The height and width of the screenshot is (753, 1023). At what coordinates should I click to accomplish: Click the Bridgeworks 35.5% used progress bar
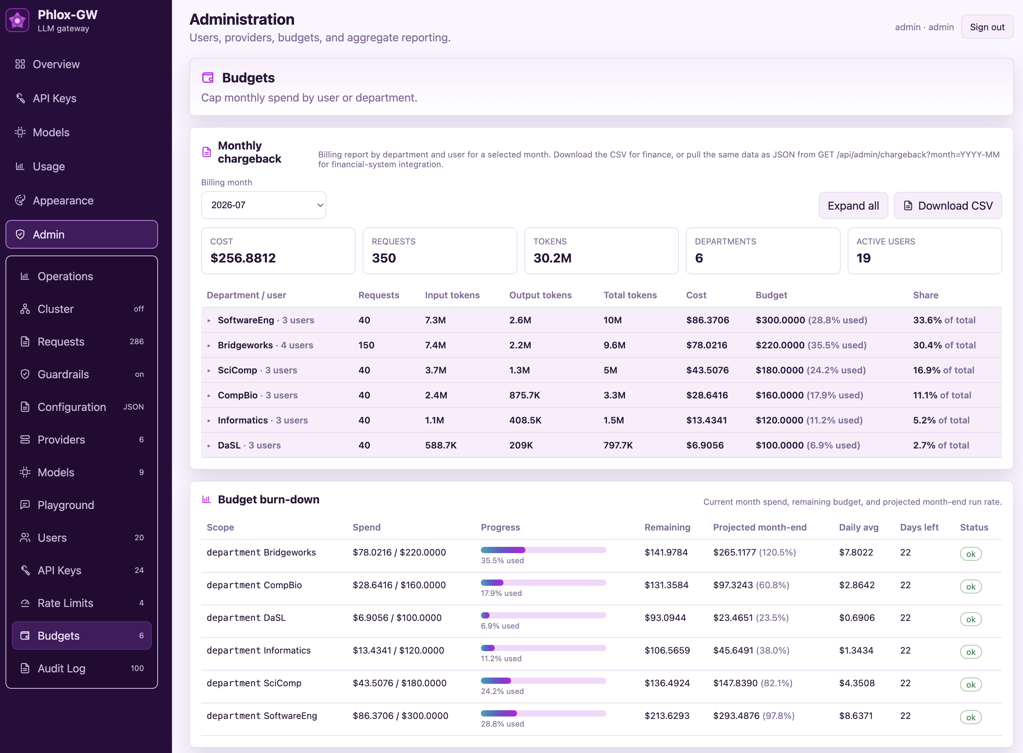pyautogui.click(x=543, y=550)
